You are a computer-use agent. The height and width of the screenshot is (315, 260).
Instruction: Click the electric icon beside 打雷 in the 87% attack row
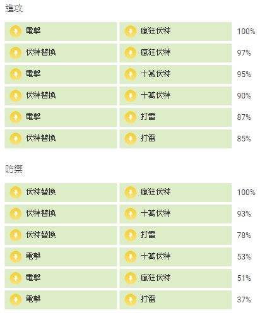[x=131, y=117]
